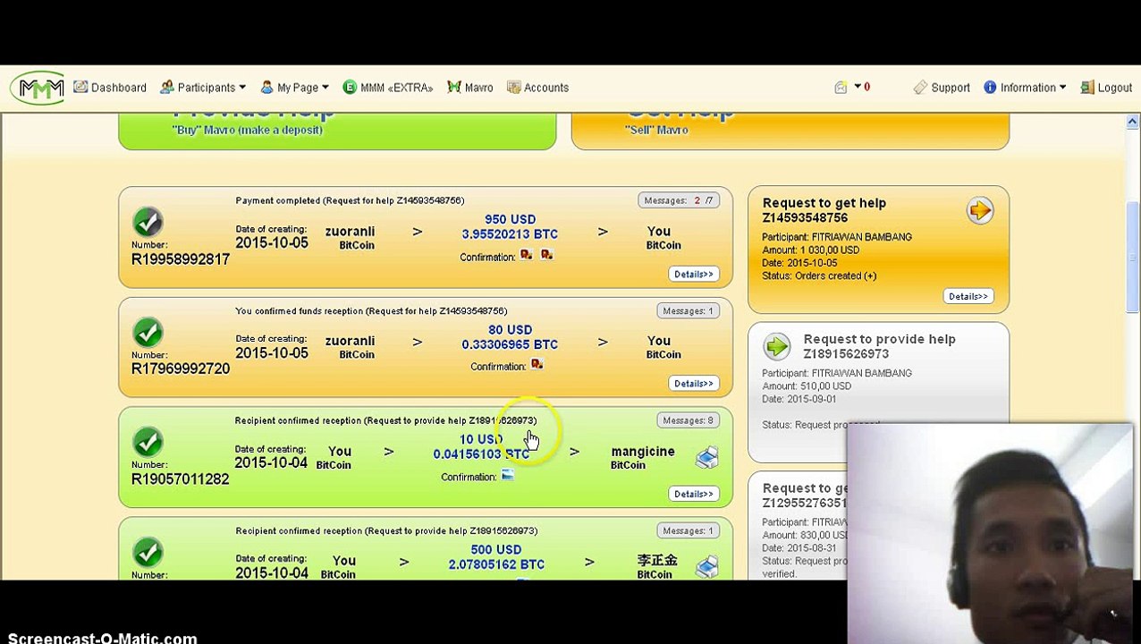This screenshot has width=1141, height=644.
Task: Click the 0.04156103 BTC amount
Action: [481, 454]
